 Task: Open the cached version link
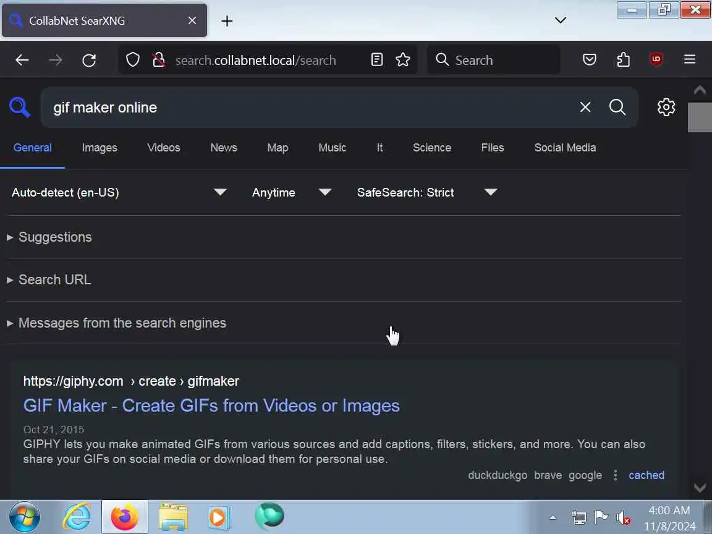646,475
